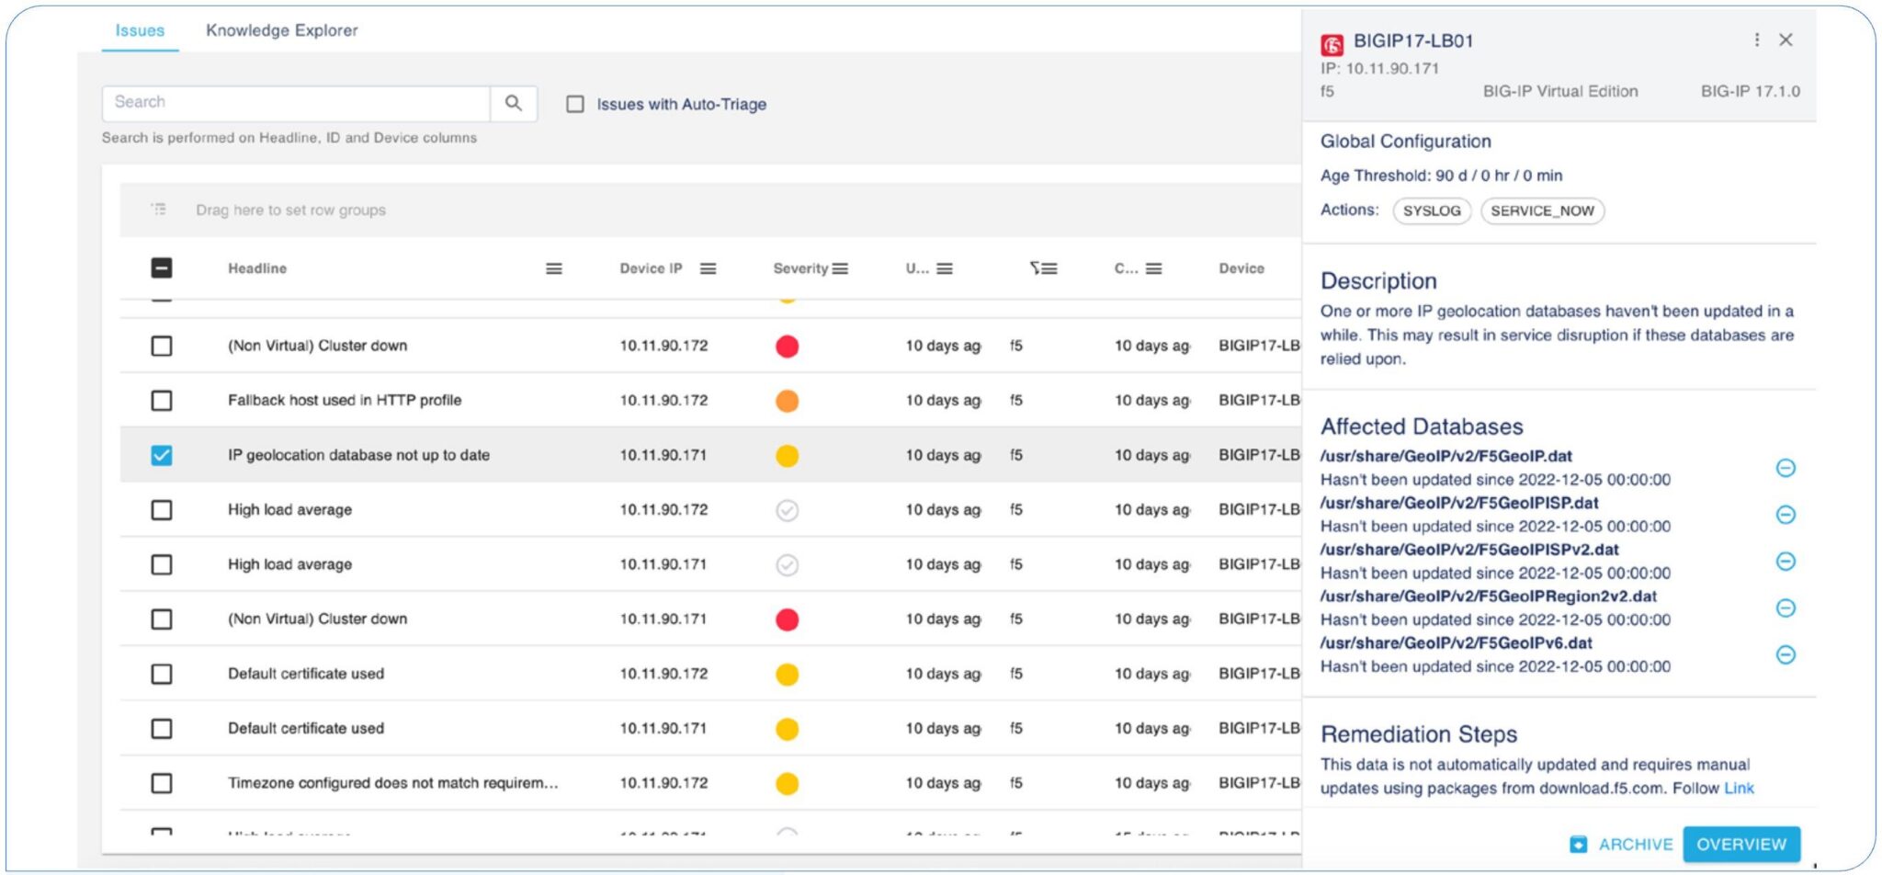Click red severity dot for 10.11.90.171 Cluster down

pos(788,619)
